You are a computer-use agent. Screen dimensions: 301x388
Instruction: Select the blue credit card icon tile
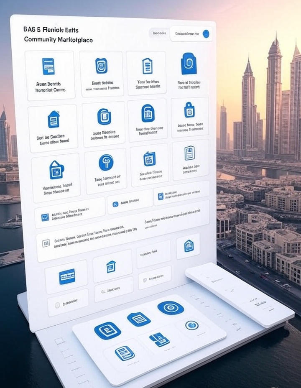coord(67,276)
